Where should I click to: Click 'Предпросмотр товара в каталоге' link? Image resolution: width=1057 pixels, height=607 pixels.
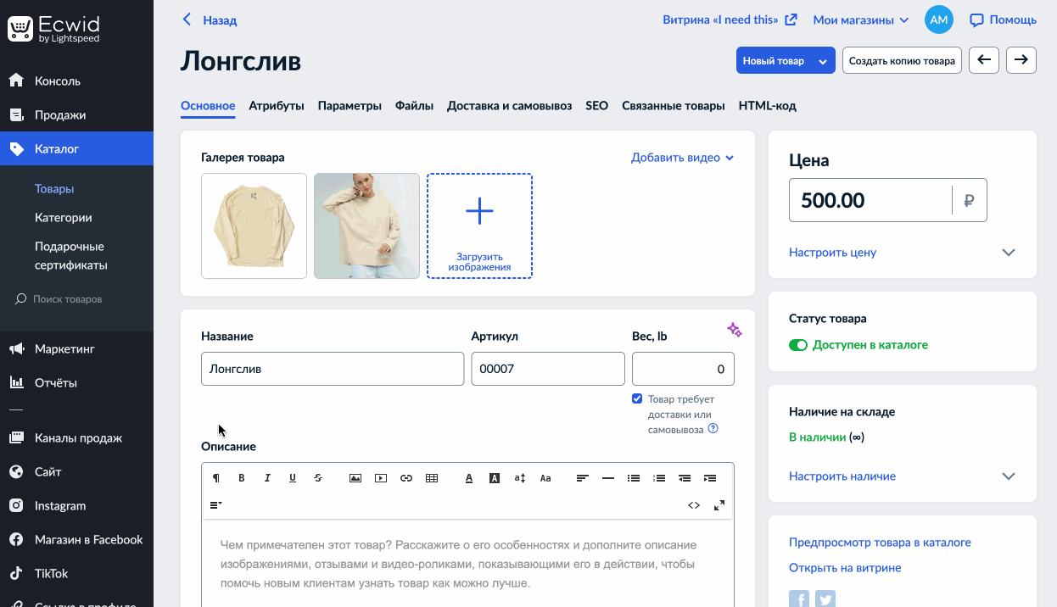point(880,542)
